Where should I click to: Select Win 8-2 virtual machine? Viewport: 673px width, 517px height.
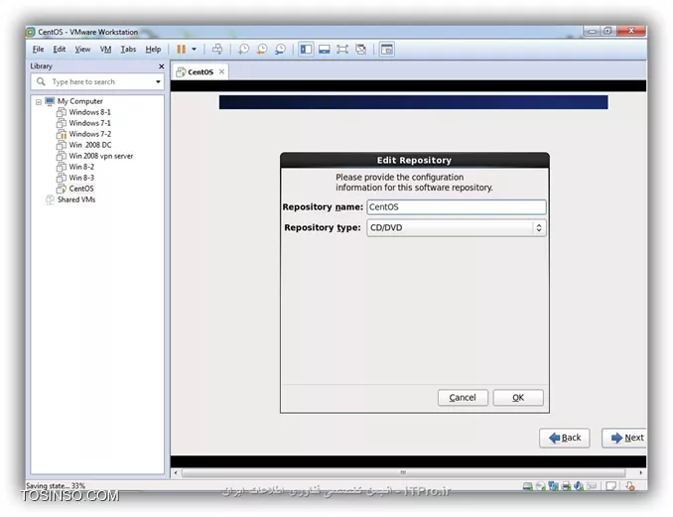point(81,167)
